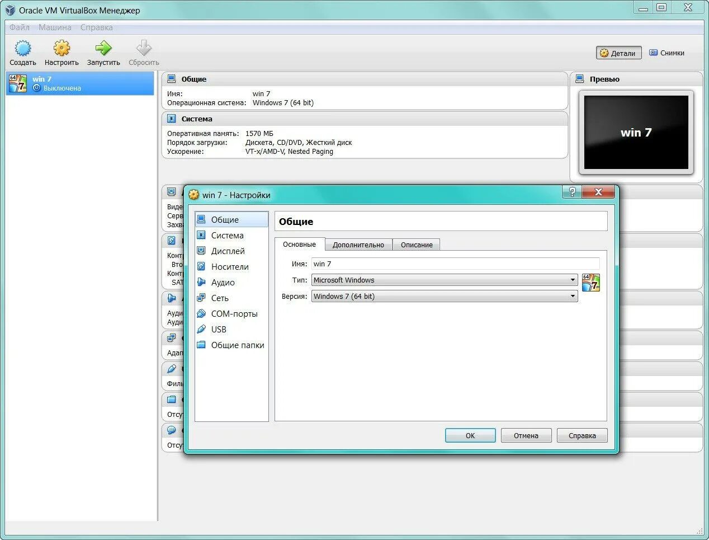Click the Дисплей icon in settings list
Viewport: 709px width, 540px height.
coord(201,251)
